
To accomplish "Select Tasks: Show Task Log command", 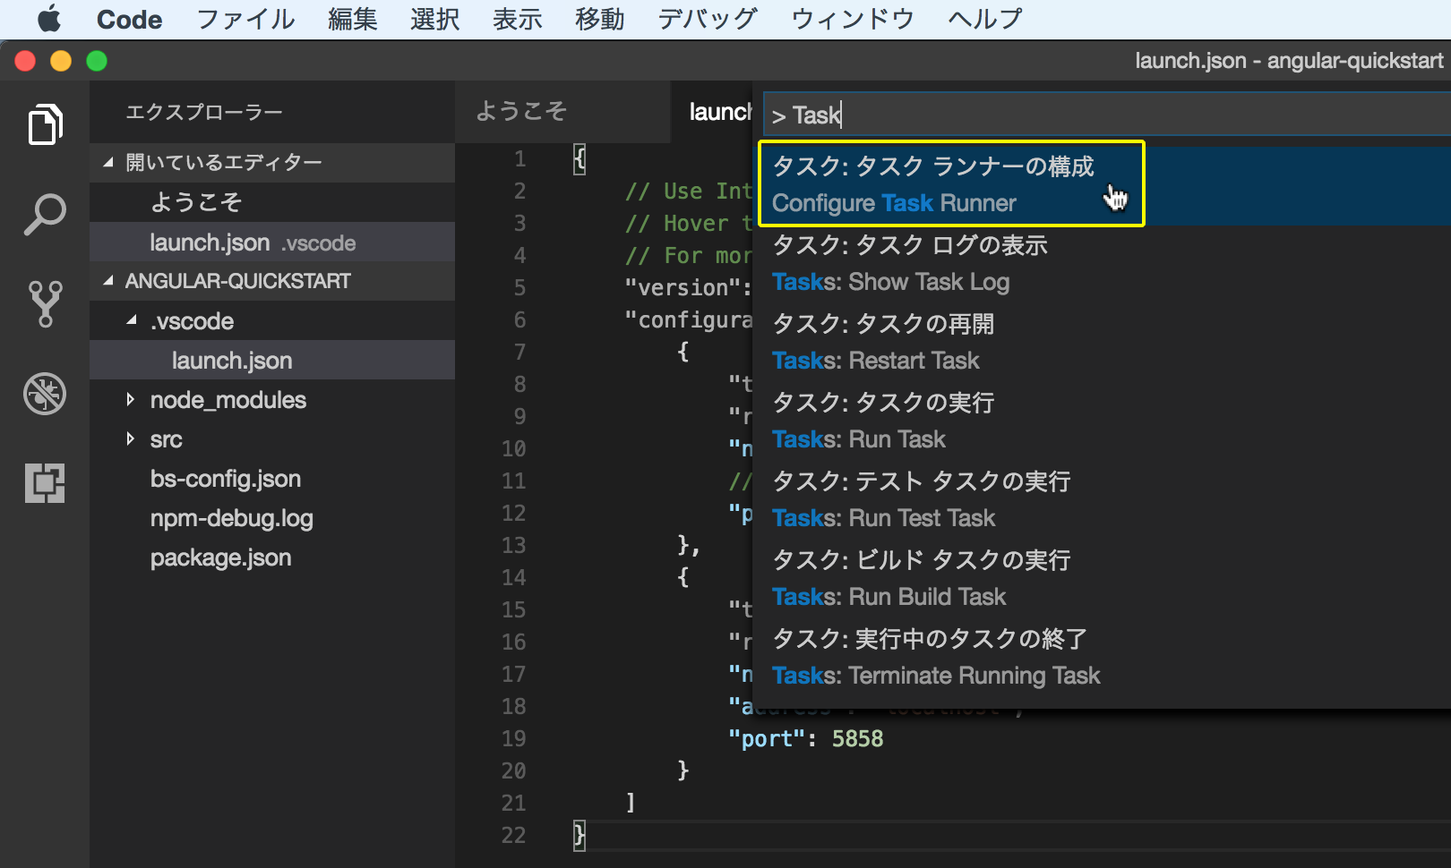I will coord(1102,264).
